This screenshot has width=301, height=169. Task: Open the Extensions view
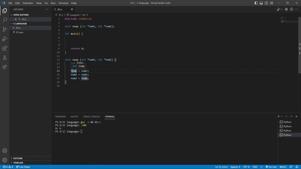[x=5, y=48]
